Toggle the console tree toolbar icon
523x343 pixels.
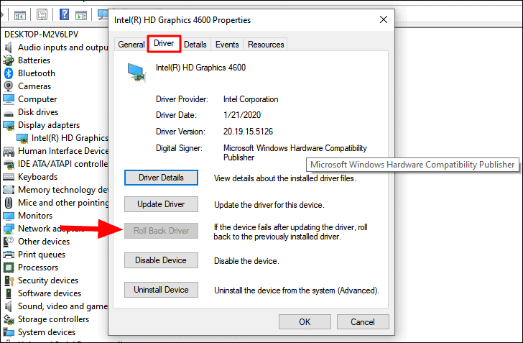click(x=20, y=14)
